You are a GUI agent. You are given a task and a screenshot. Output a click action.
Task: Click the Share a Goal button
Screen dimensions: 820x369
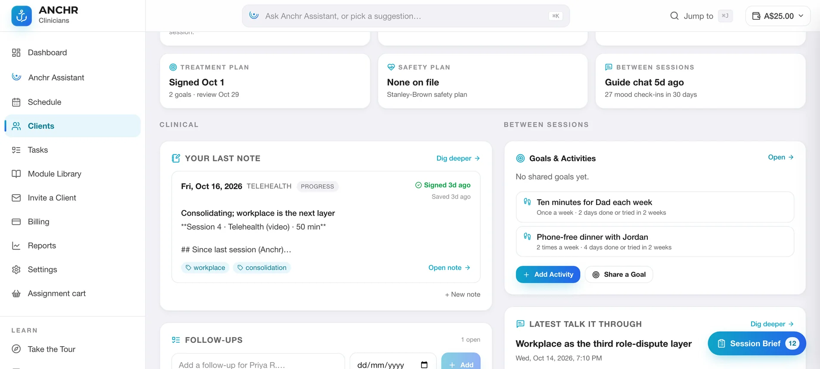(619, 275)
